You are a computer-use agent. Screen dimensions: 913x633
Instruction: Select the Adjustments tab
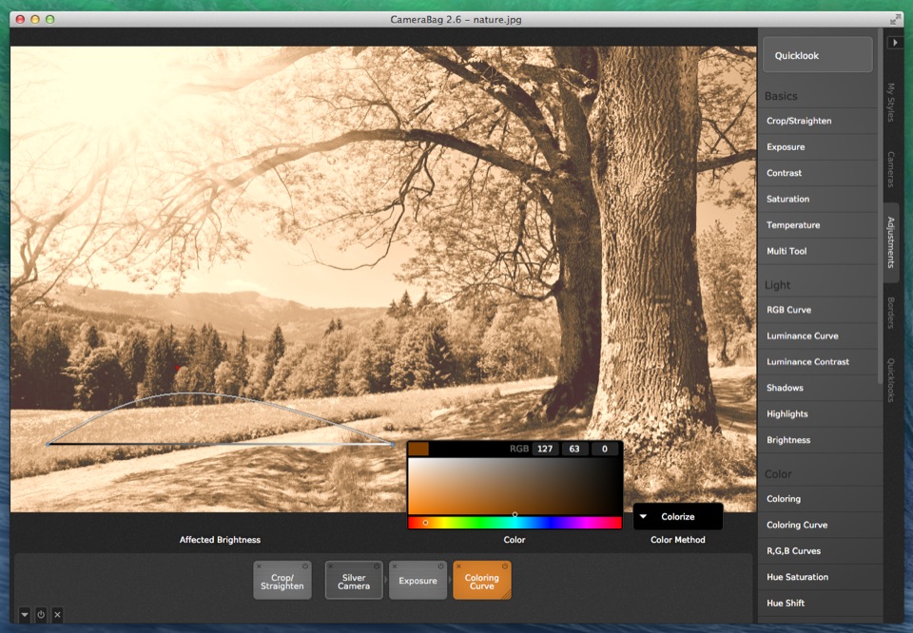click(891, 242)
